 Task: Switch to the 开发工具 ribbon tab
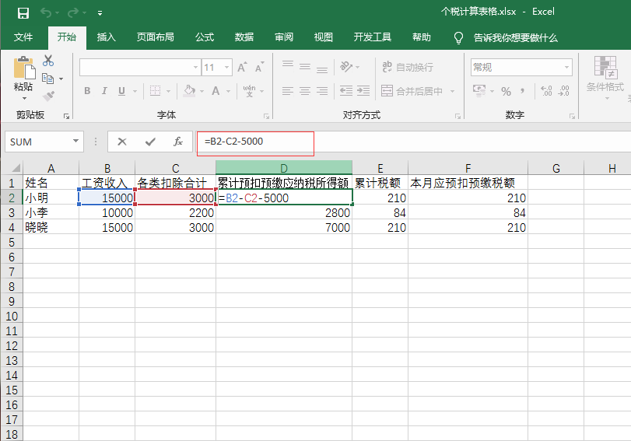pyautogui.click(x=372, y=37)
